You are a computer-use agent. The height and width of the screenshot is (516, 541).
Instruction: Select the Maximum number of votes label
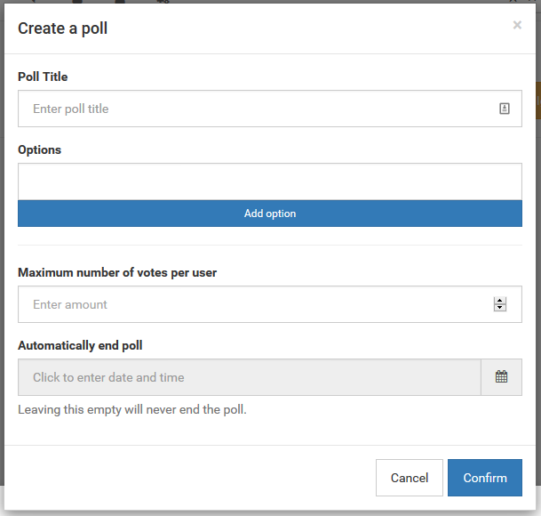click(x=117, y=272)
